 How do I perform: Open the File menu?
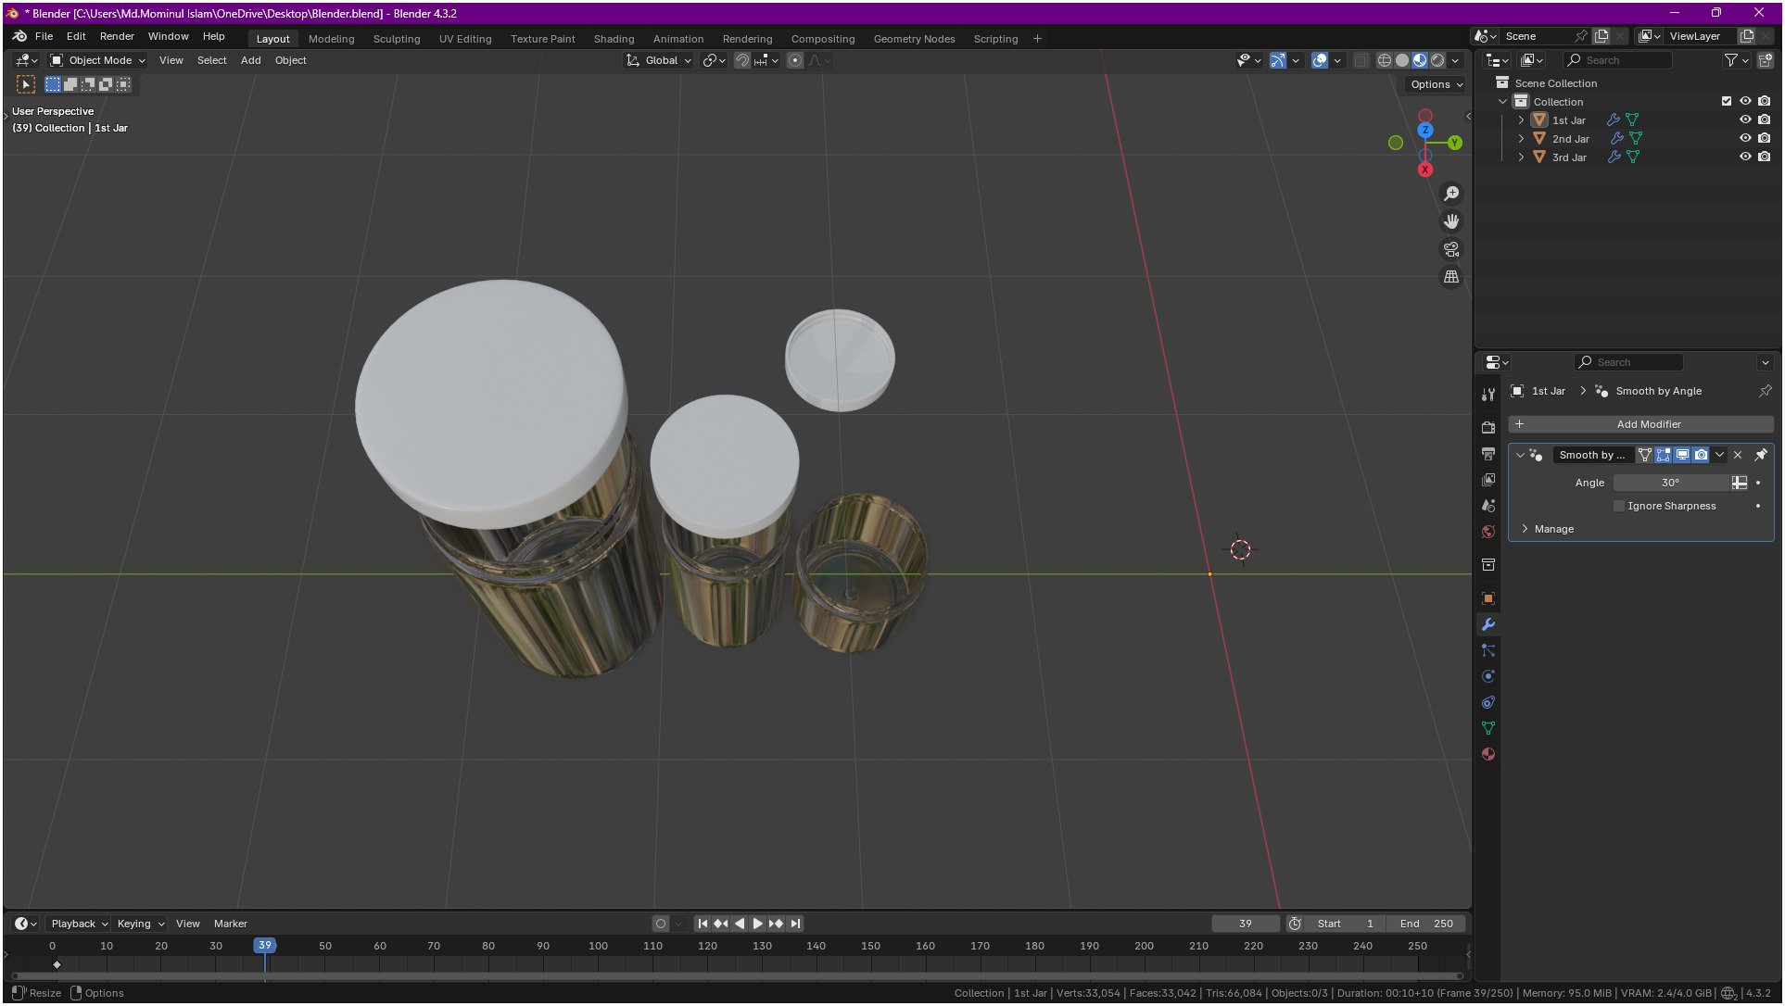point(44,36)
